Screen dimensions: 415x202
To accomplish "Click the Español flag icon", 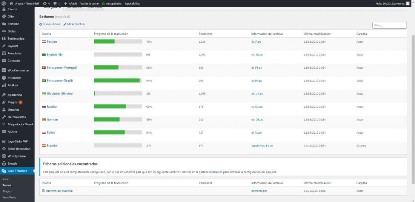I will (44, 146).
